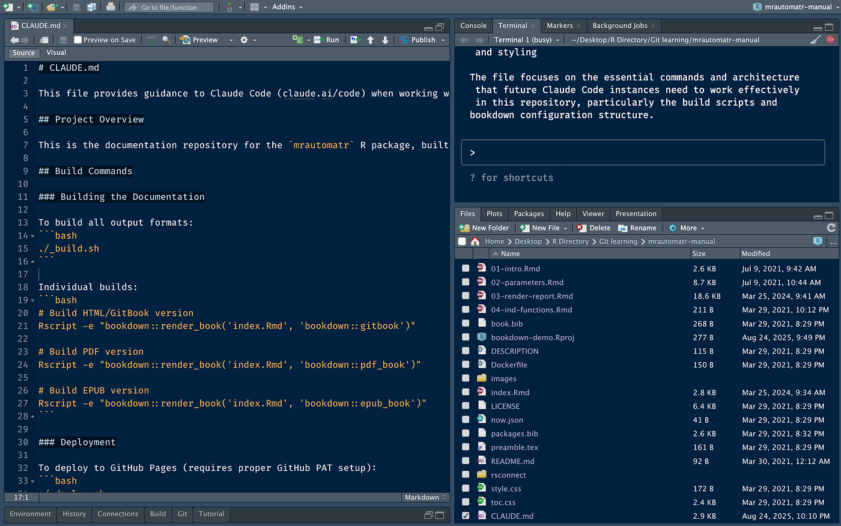The width and height of the screenshot is (841, 526).
Task: Check the box next to index.Rmd
Action: (466, 393)
